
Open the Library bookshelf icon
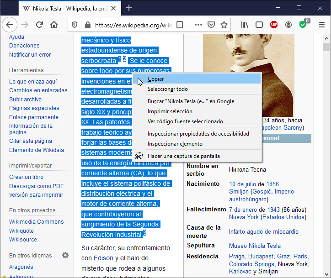(x=245, y=25)
